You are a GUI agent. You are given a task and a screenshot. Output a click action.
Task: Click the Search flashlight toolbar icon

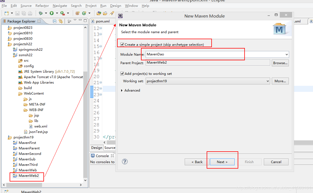pos(112,13)
